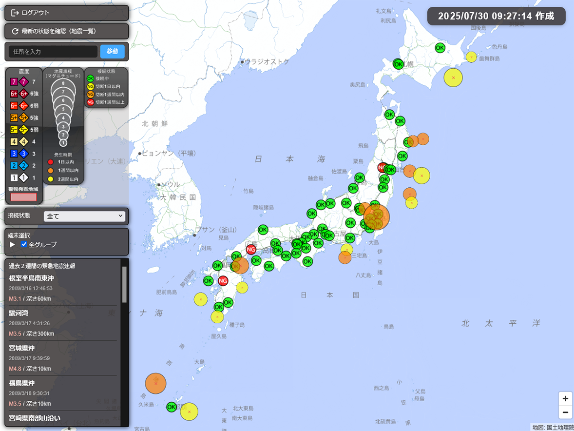Viewport: 574px width, 431px height.
Task: Toggle the 全グループ checkbox
Action: pos(24,244)
